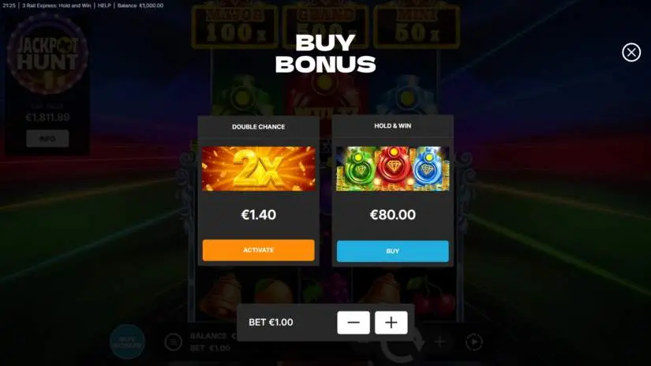This screenshot has height=366, width=651.
Task: Click the €1.40 price label
Action: [258, 215]
